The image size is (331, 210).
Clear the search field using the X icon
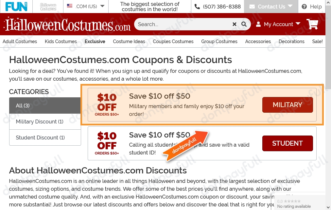pos(235,24)
